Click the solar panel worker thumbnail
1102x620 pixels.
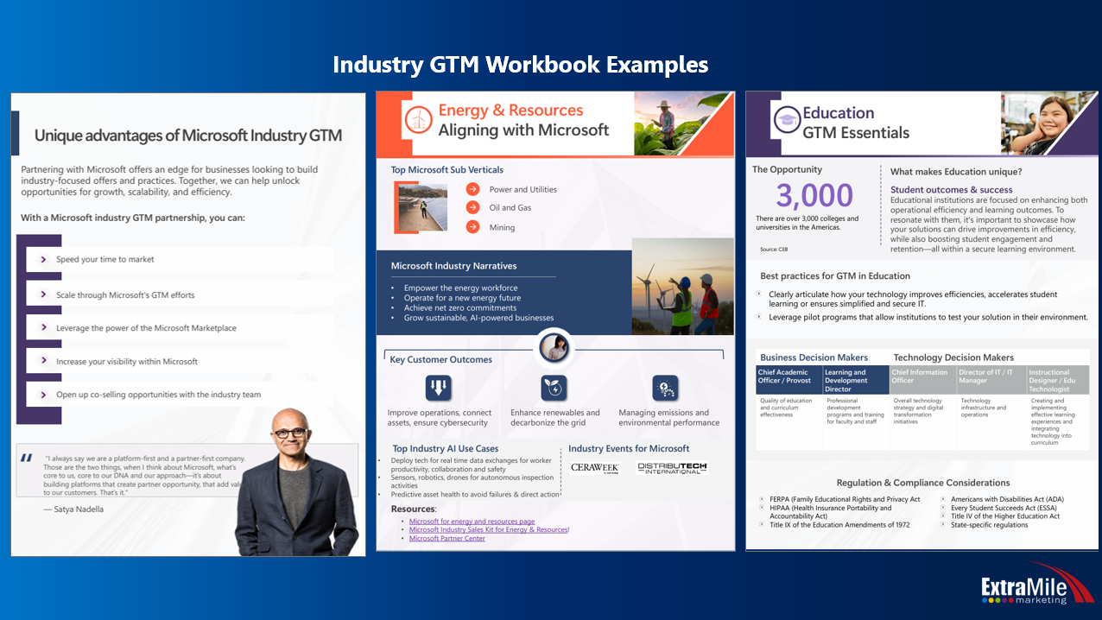coord(422,207)
